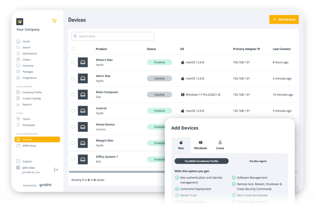The height and width of the screenshot is (206, 315).
Task: Click the Add Devices button
Action: 284,19
